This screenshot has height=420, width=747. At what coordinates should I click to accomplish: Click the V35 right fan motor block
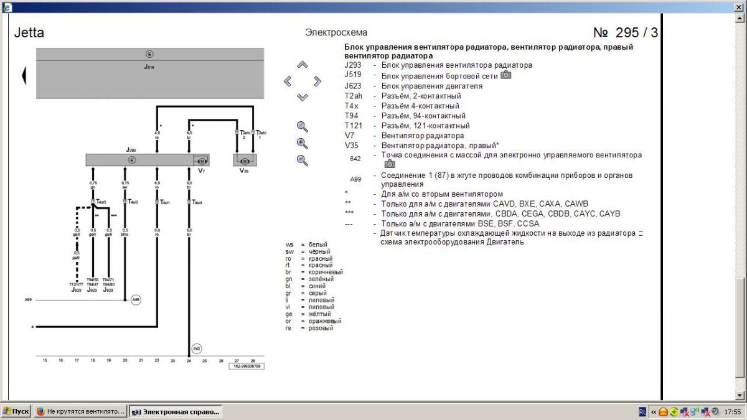(245, 161)
